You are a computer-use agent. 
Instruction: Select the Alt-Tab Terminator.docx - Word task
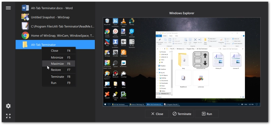55,8
